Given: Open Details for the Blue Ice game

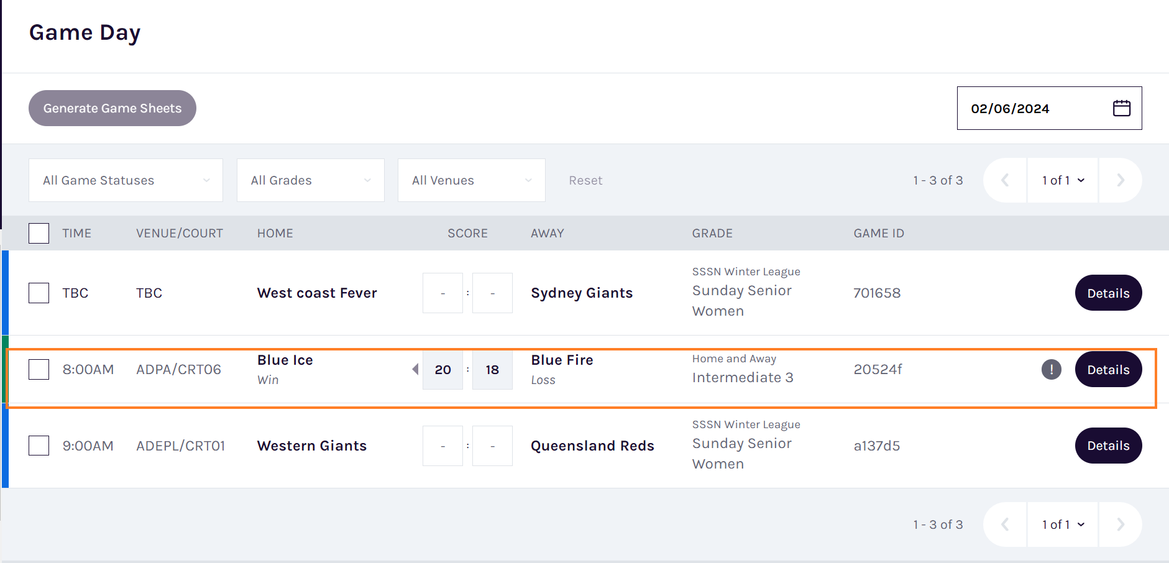Looking at the screenshot, I should point(1108,368).
